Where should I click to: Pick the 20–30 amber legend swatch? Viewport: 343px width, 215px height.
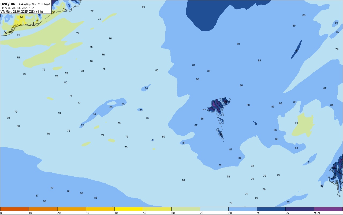pyautogui.click(x=72, y=209)
